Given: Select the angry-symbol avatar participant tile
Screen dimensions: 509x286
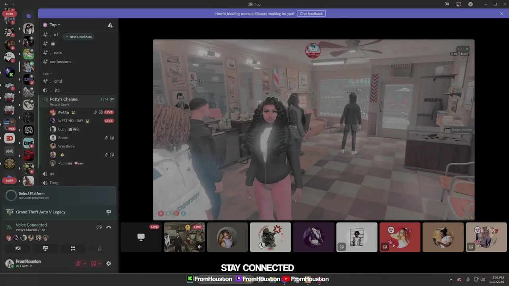Looking at the screenshot, I should (270, 237).
